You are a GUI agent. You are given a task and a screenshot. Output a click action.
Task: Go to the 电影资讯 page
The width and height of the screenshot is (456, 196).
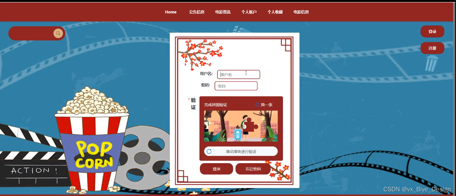pos(223,12)
